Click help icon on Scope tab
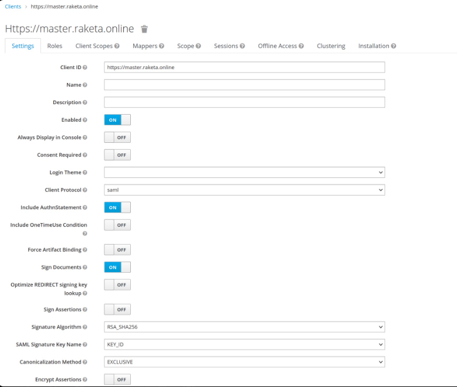Screen dimensions: 457x387 pos(198,46)
